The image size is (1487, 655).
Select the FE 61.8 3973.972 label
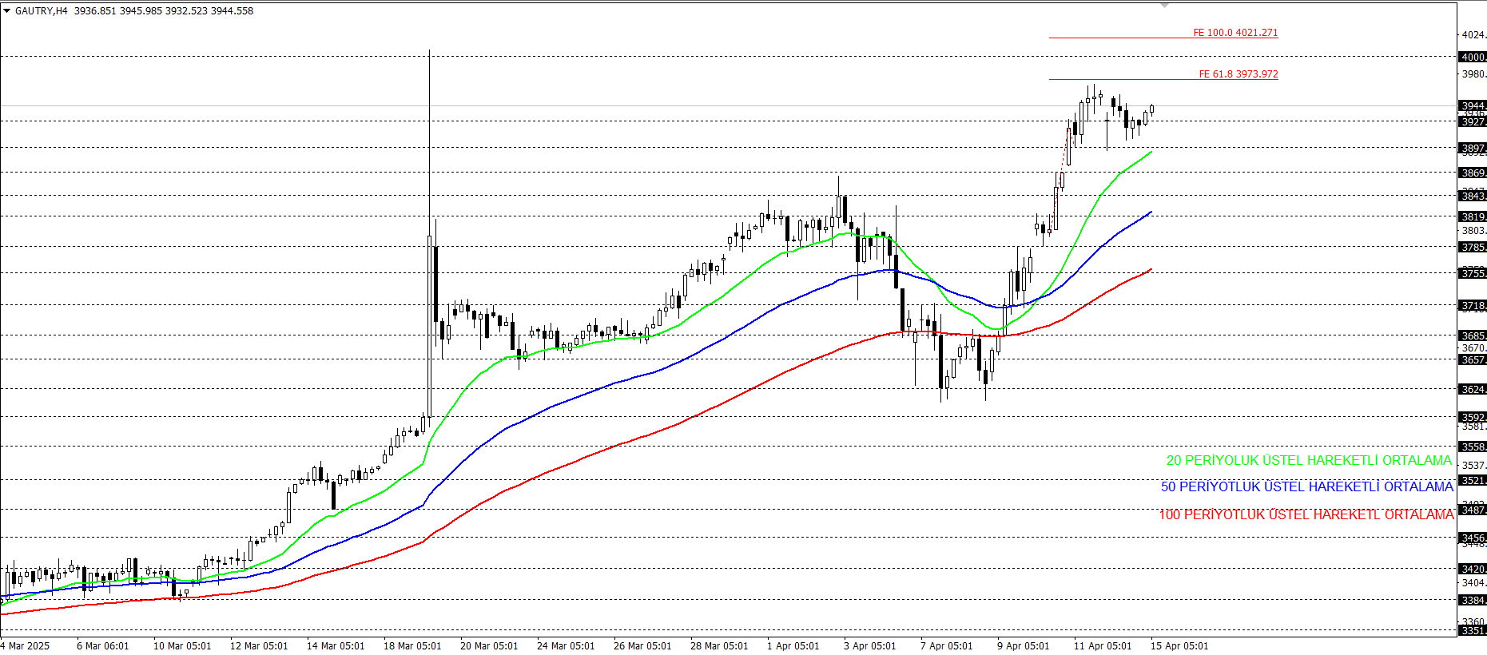[x=1239, y=74]
